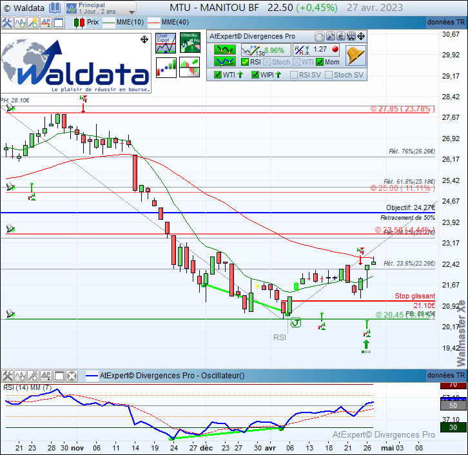Click the oscillator level 30 tag

(x=453, y=427)
